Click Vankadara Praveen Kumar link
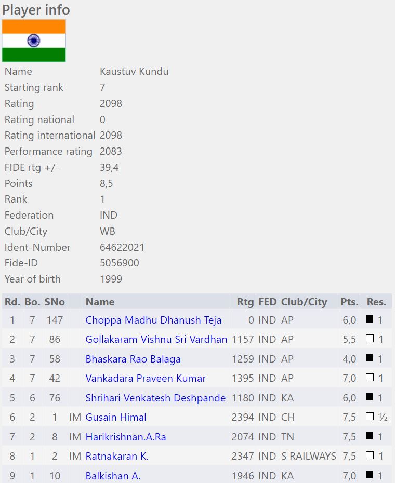The image size is (395, 483). click(x=146, y=378)
